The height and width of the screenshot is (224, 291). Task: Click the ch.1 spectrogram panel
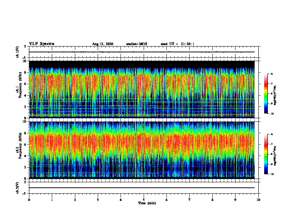142,89
